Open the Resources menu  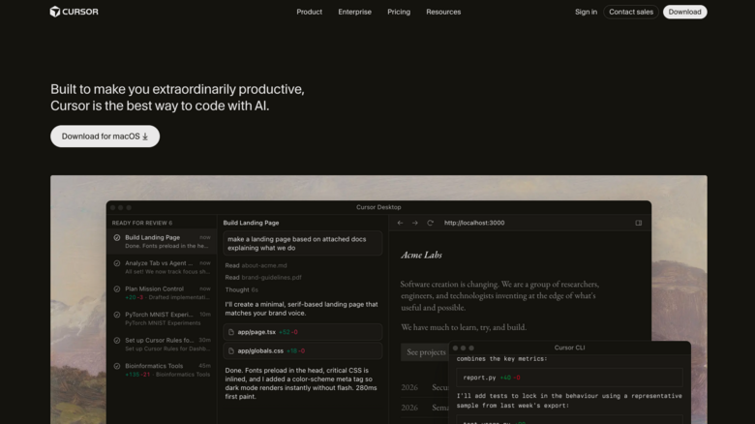443,12
